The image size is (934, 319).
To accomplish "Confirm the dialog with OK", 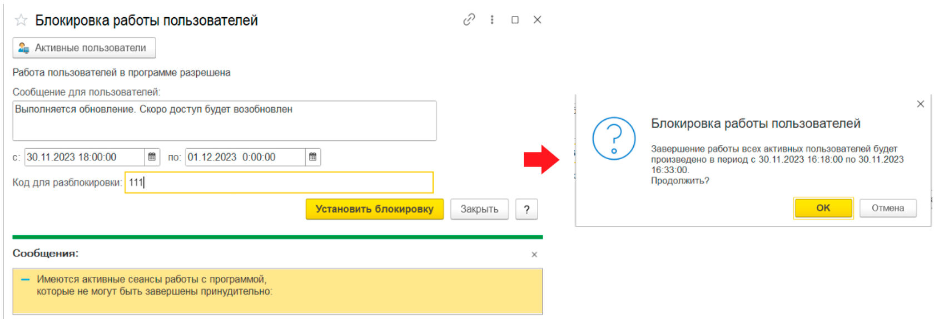I will click(x=823, y=208).
